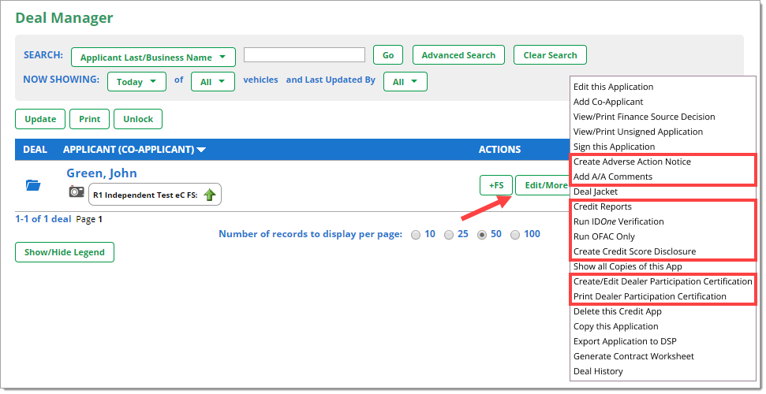
Task: Click the search text input field
Action: pos(304,55)
